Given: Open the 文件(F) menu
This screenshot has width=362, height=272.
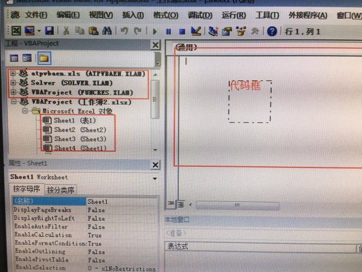Looking at the screenshot, I should click(36, 15).
